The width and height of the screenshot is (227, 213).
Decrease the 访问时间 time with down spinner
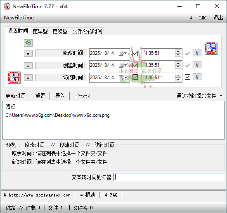point(178,79)
